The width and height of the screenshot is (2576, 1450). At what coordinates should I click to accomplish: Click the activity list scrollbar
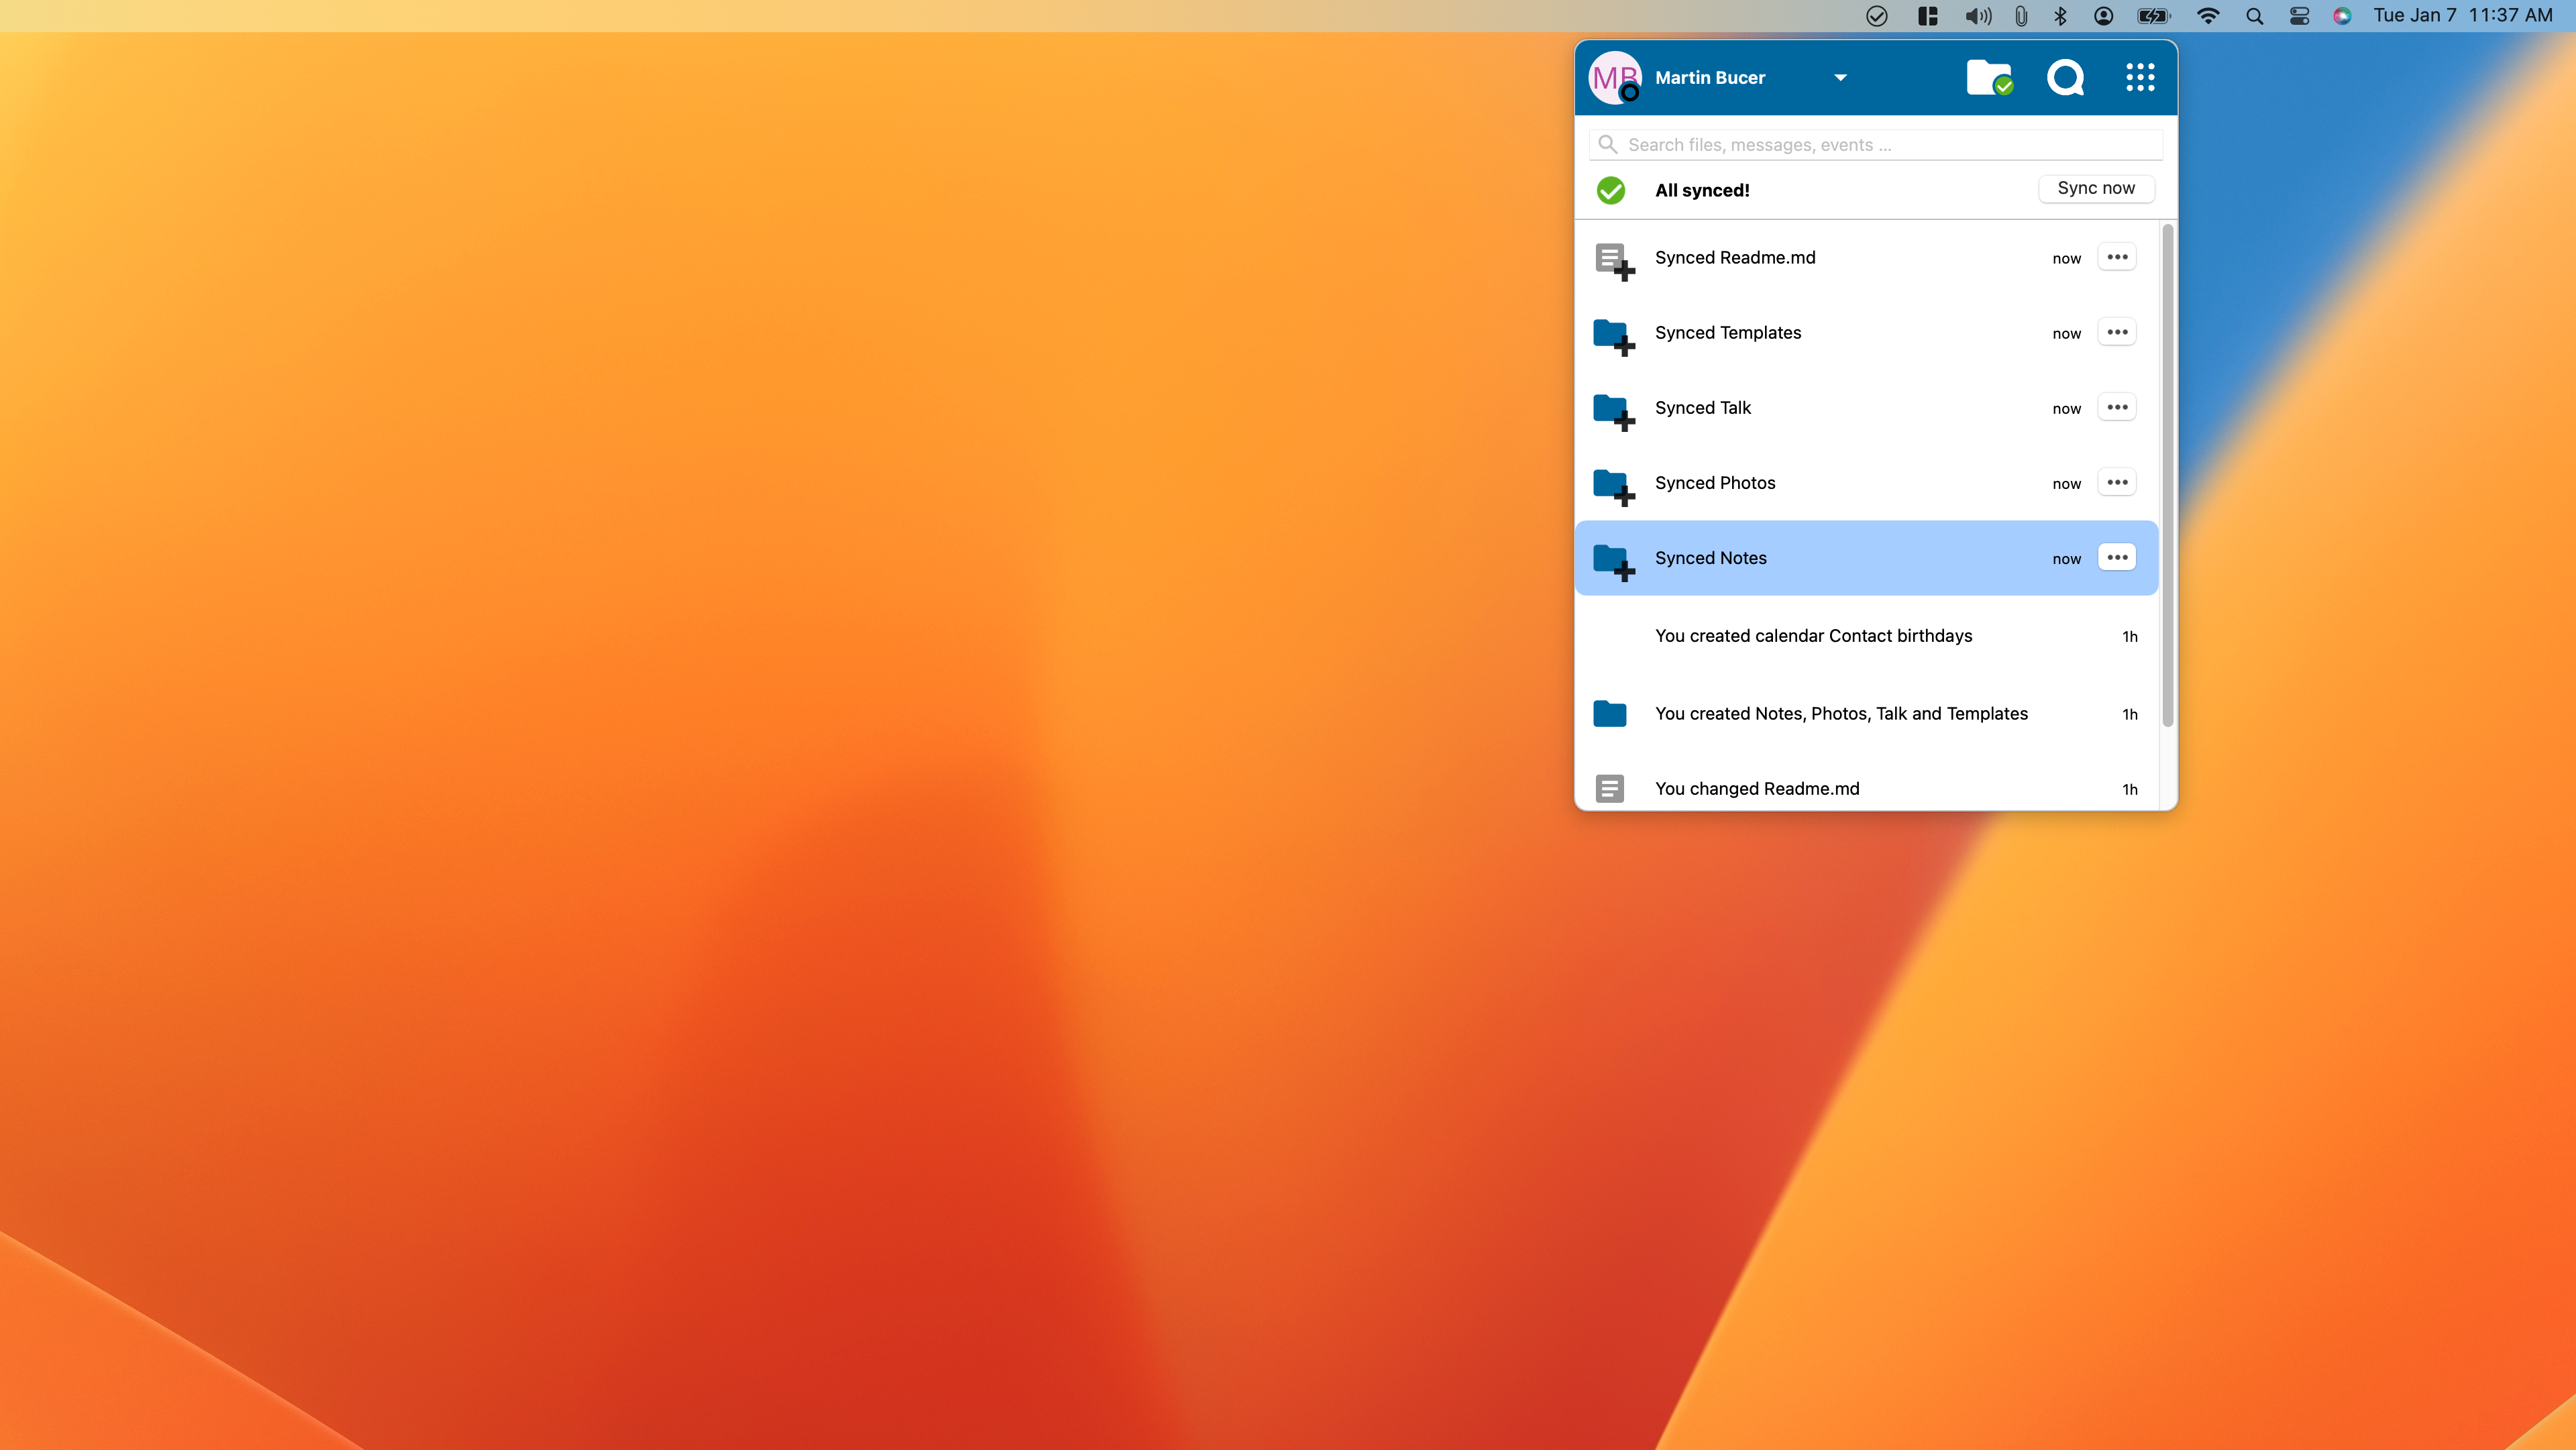point(2167,476)
